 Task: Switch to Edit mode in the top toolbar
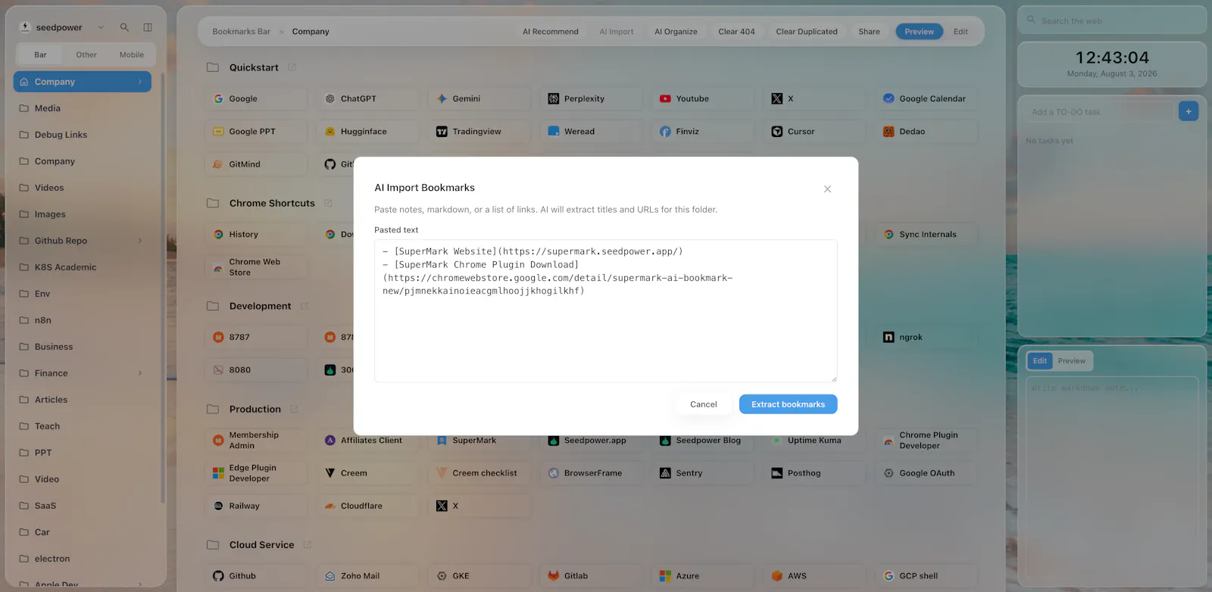pos(961,32)
